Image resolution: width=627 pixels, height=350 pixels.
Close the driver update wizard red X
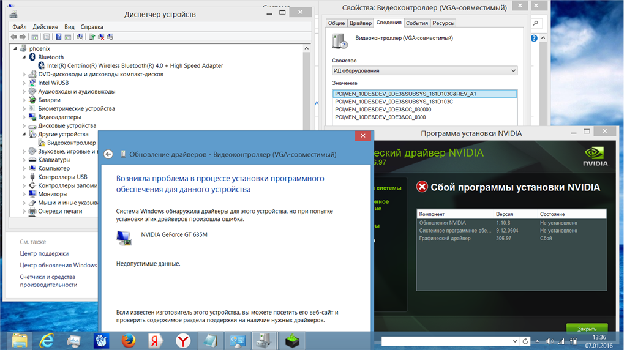click(362, 136)
